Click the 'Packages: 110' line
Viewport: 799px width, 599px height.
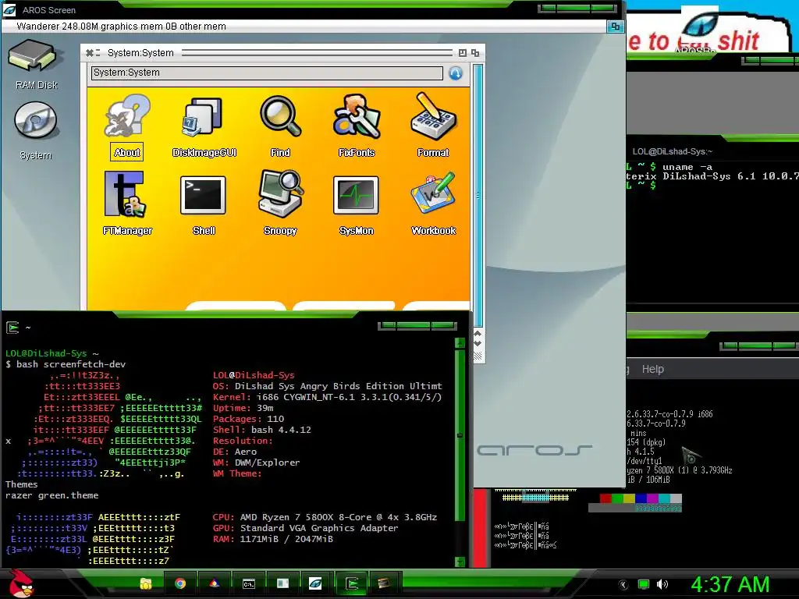(248, 419)
